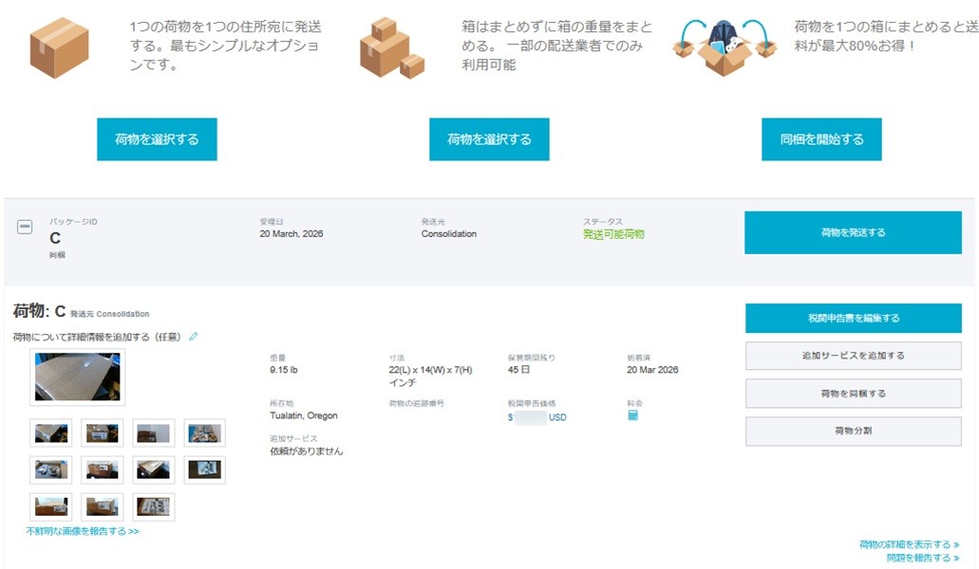The width and height of the screenshot is (979, 569).
Task: Click the pencil icon to edit package details
Action: click(x=194, y=337)
